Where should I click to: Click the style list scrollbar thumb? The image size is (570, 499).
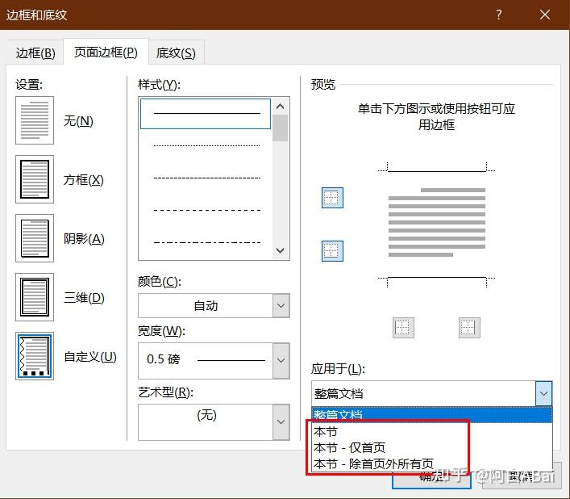(280, 128)
